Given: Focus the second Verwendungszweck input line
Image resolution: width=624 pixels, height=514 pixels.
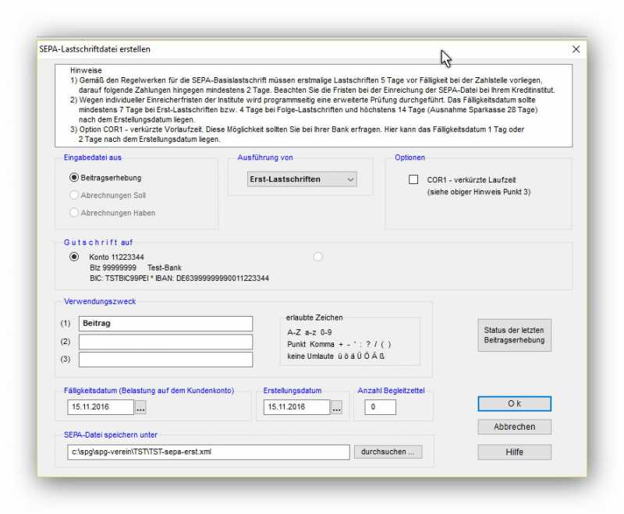Looking at the screenshot, I should (165, 342).
